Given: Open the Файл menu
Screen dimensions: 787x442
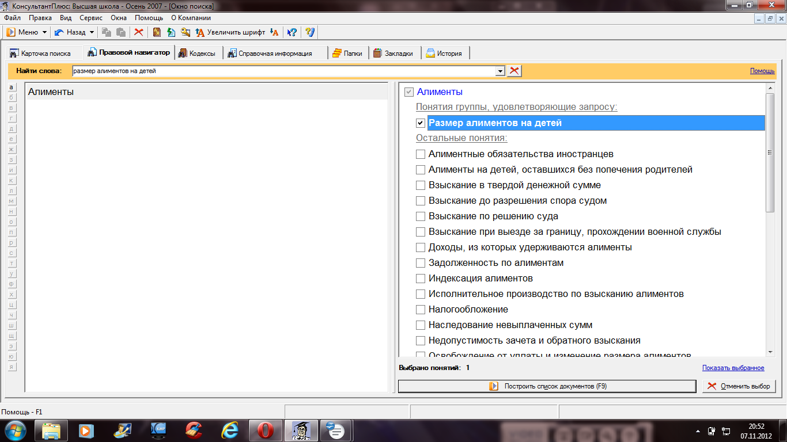Looking at the screenshot, I should pos(12,18).
